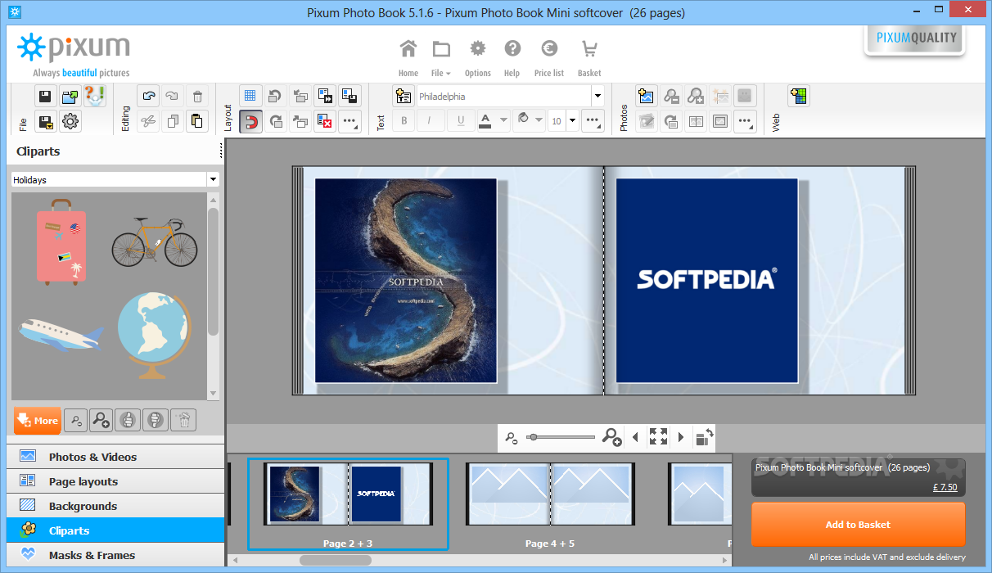Enlarge clipart thumbnails with large magnifier

click(x=101, y=421)
